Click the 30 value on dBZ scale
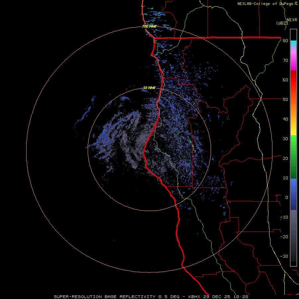This screenshot has height=299, width=299. 285,139
